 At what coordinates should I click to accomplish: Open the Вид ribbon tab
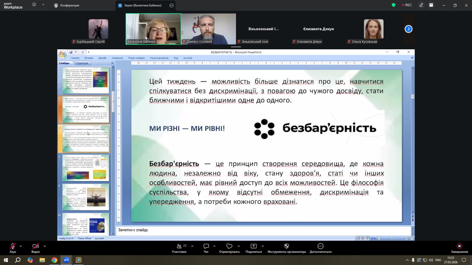176,58
